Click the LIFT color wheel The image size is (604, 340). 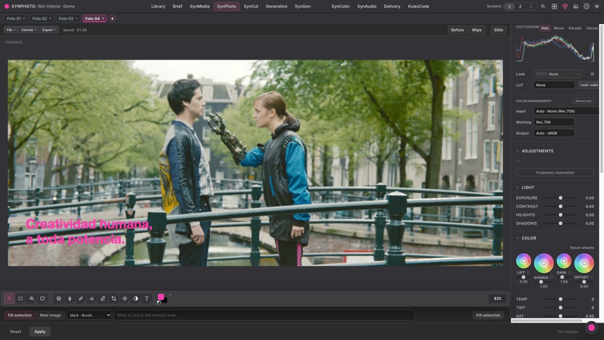[x=523, y=261]
